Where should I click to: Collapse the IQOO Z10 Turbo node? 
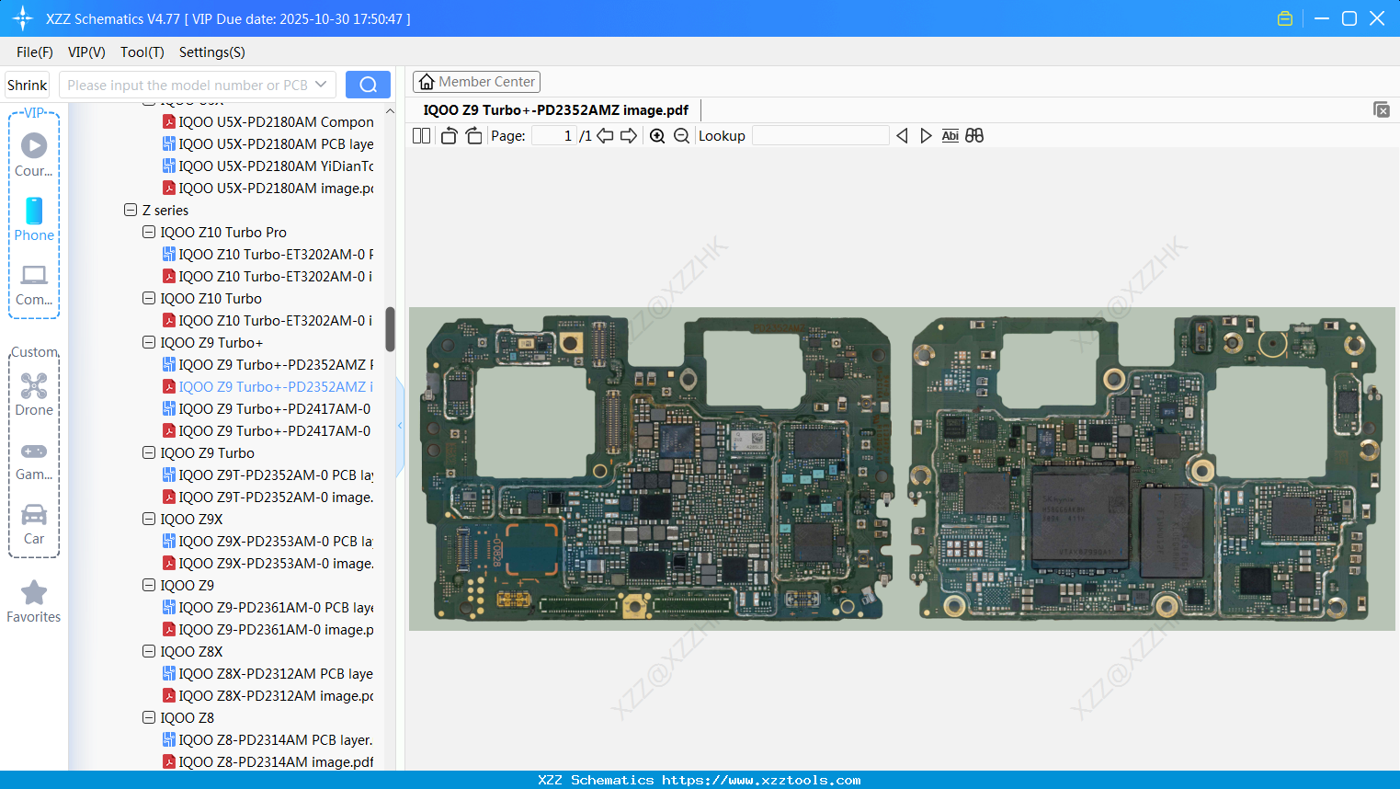[149, 298]
